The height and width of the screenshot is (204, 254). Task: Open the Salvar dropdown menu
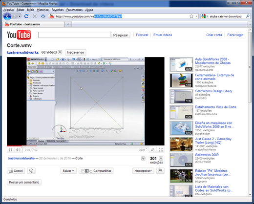coord(68,171)
